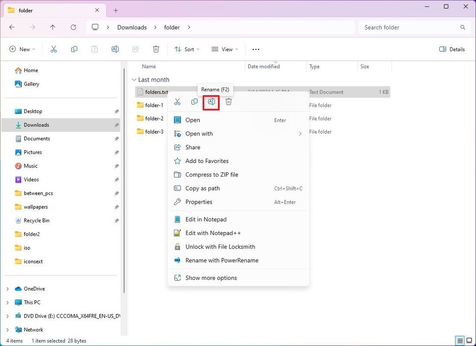
Task: Collapse the Last month group
Action: 134,80
